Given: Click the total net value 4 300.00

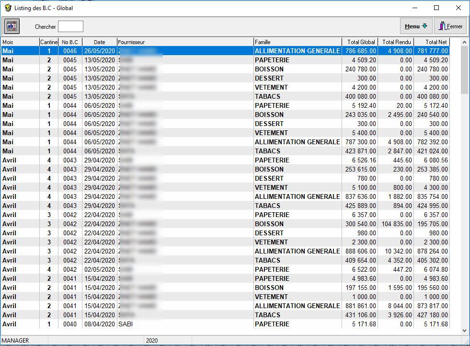Looking at the screenshot, I should (436, 188).
